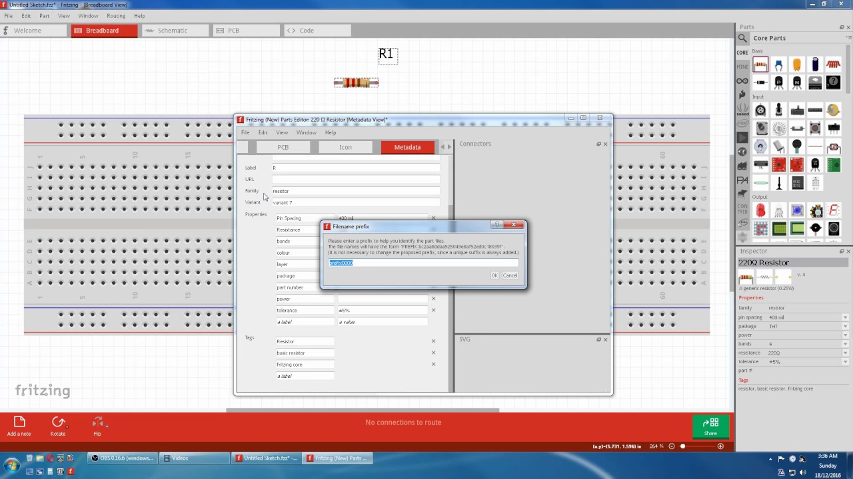The height and width of the screenshot is (479, 853).
Task: Select the diode part in Basic
Action: click(x=760, y=82)
